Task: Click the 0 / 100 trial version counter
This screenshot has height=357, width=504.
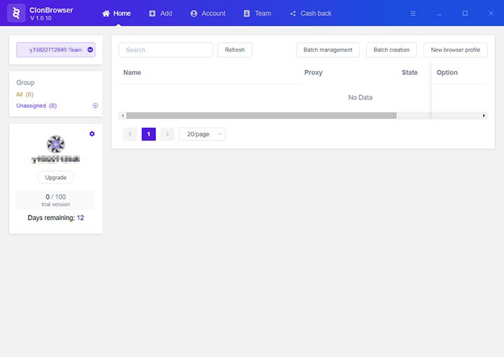Action: pyautogui.click(x=55, y=200)
